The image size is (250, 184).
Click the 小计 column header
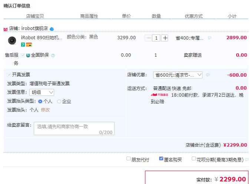click(232, 16)
